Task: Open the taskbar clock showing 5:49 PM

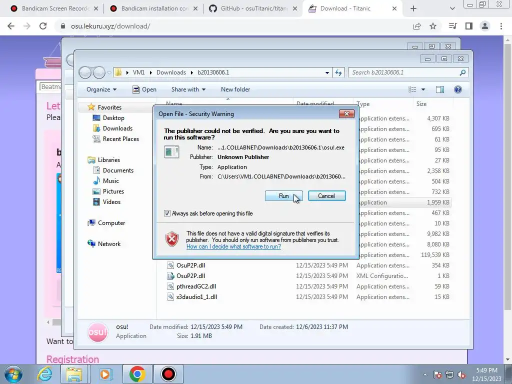Action: pyautogui.click(x=486, y=374)
